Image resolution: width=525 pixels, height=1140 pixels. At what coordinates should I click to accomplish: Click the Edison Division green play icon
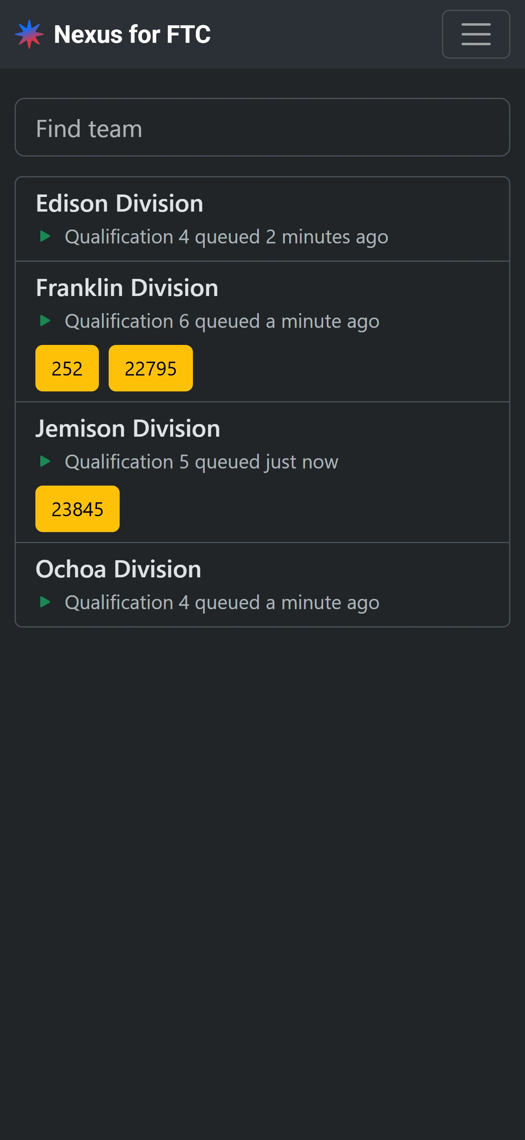coord(45,236)
